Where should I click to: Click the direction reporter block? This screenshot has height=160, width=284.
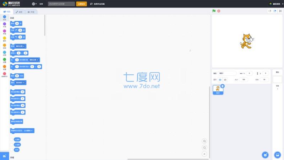[16, 150]
